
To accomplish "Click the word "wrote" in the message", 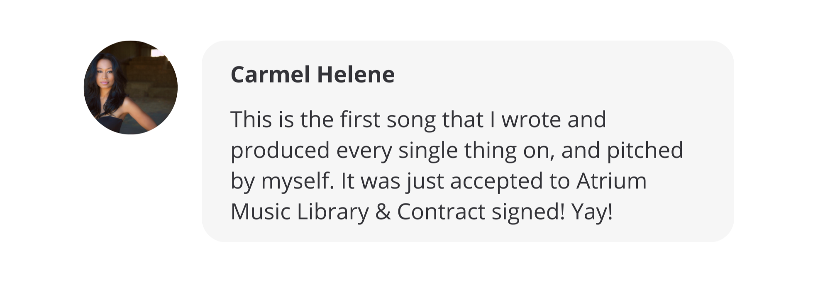I will pos(530,119).
